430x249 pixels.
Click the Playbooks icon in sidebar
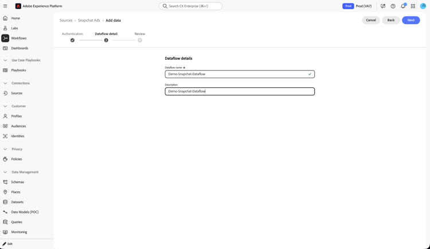(x=5, y=70)
